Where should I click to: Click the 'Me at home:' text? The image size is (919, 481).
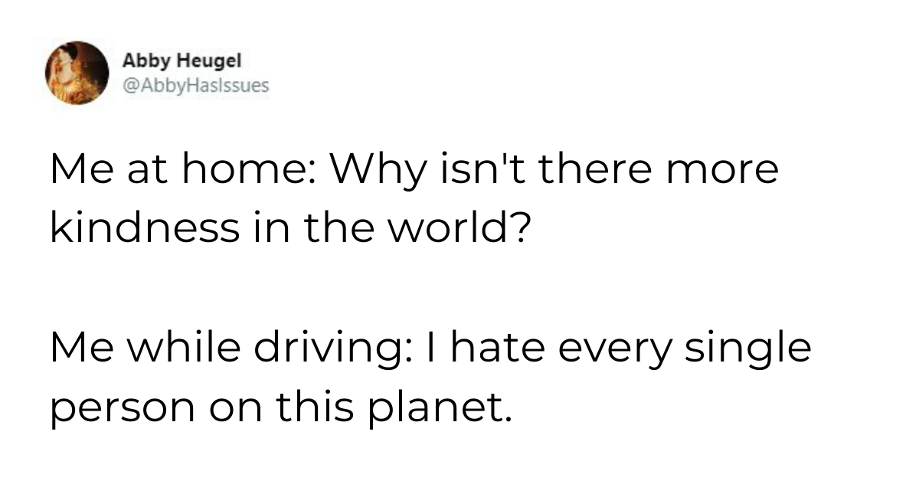(x=178, y=169)
